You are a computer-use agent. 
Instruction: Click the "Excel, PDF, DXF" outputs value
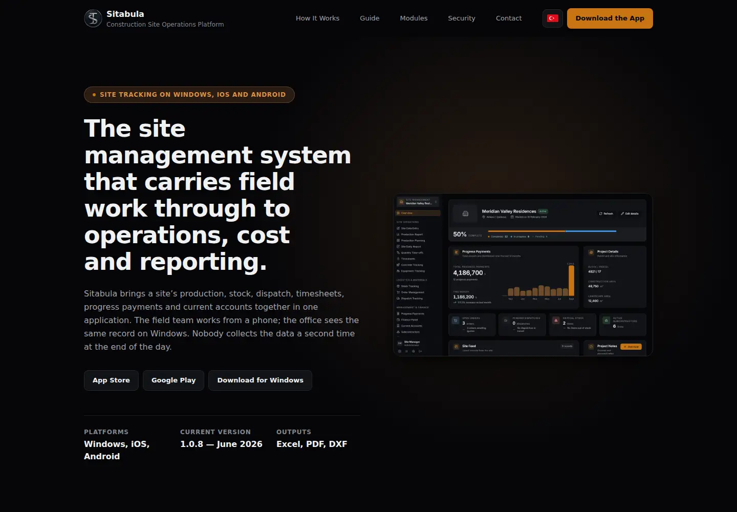pos(312,444)
